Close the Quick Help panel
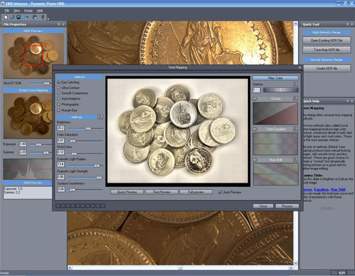Image resolution: width=355 pixels, height=276 pixels. (352, 101)
